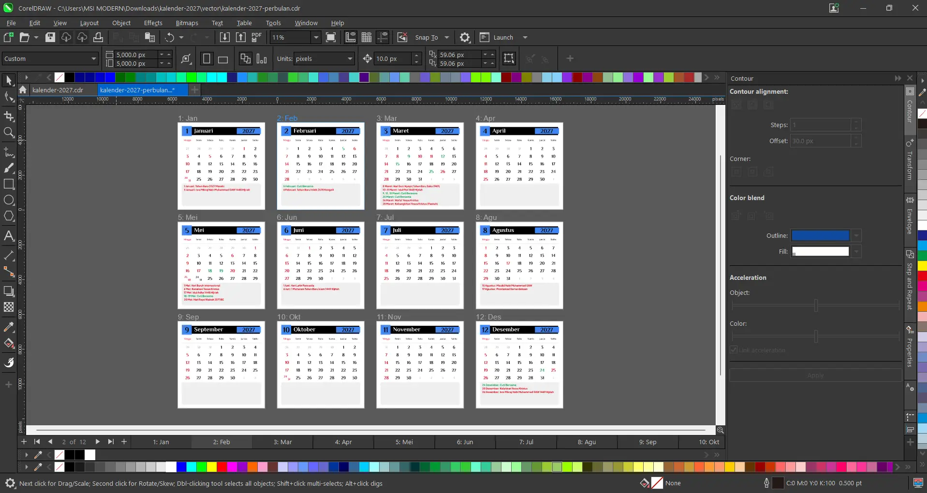Image resolution: width=927 pixels, height=493 pixels.
Task: Select the Smart Fill tool
Action: click(9, 362)
